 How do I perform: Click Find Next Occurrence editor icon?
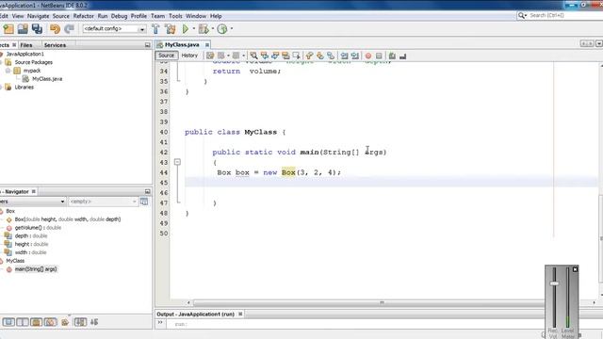tap(275, 56)
